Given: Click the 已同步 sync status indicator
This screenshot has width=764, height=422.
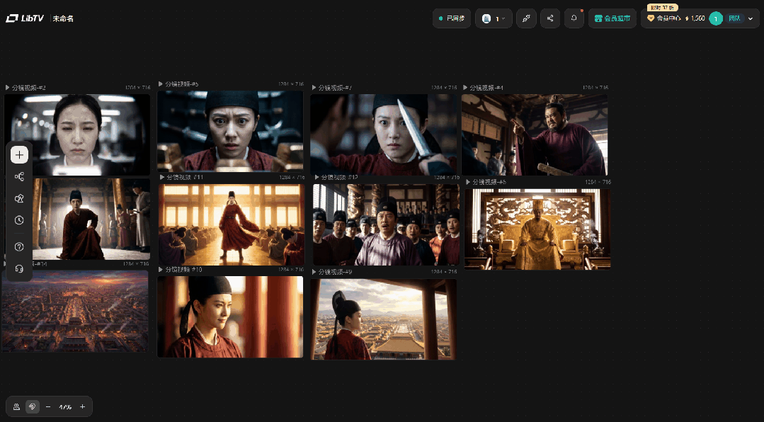Looking at the screenshot, I should (452, 18).
